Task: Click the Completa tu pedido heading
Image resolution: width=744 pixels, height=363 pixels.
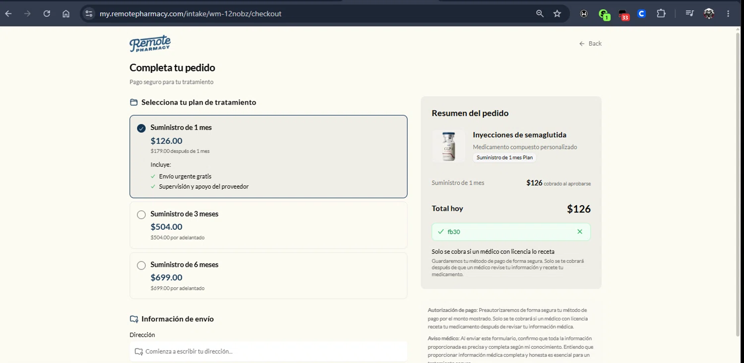Action: click(x=172, y=68)
